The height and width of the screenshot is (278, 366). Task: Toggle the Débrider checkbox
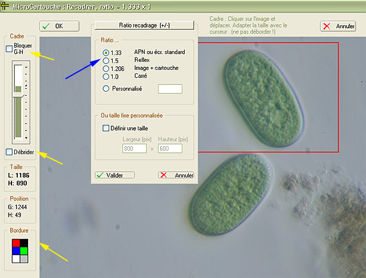coord(9,152)
